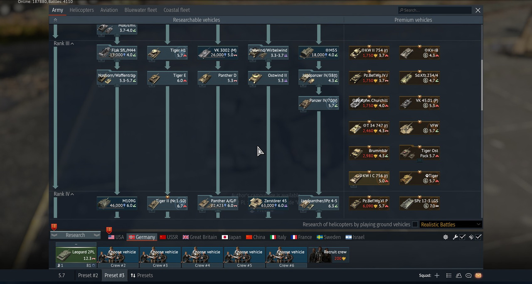Open the Presets button with arrows
Image resolution: width=532 pixels, height=284 pixels.
tap(142, 275)
